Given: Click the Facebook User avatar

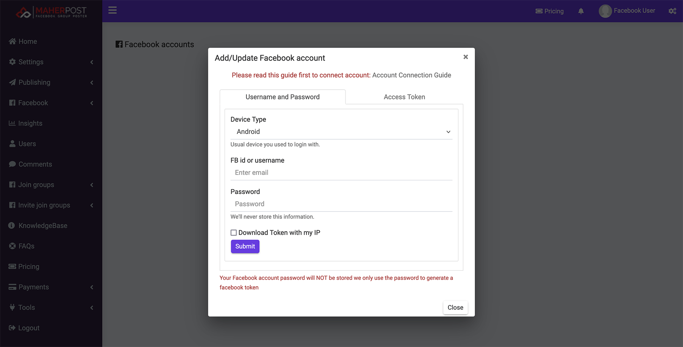Looking at the screenshot, I should pyautogui.click(x=605, y=11).
